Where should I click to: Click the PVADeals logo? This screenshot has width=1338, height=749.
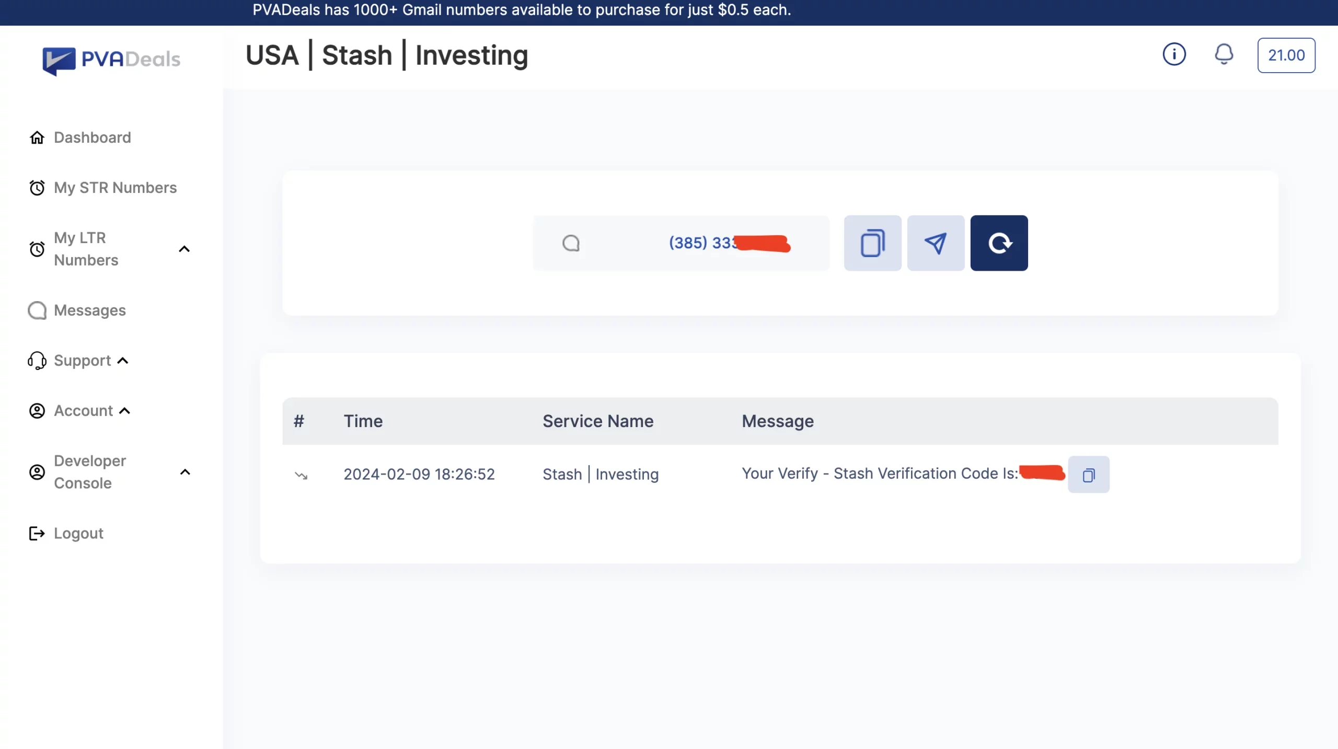coord(111,60)
